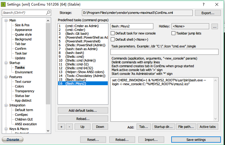Click the Hotkey field
The height and width of the screenshot is (145, 225).
pos(190,26)
